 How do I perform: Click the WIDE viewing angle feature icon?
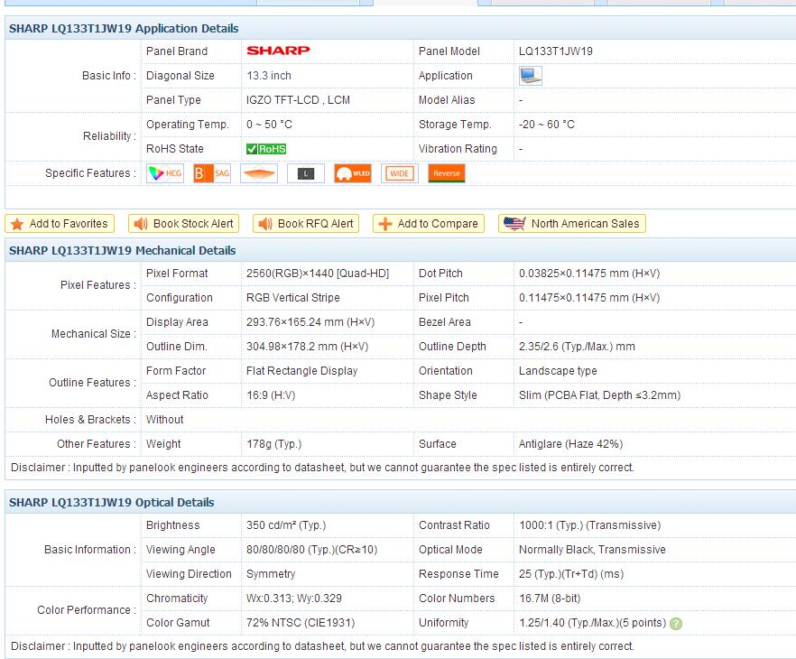[x=400, y=173]
